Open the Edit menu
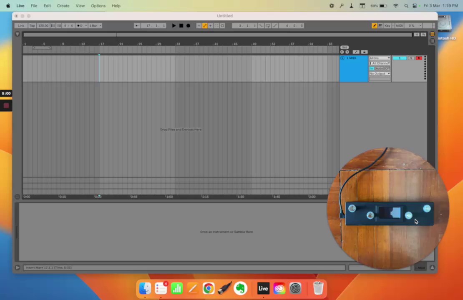The width and height of the screenshot is (463, 300). tap(47, 5)
